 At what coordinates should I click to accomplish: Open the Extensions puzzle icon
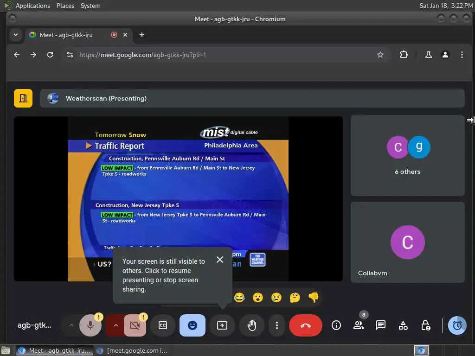[404, 55]
